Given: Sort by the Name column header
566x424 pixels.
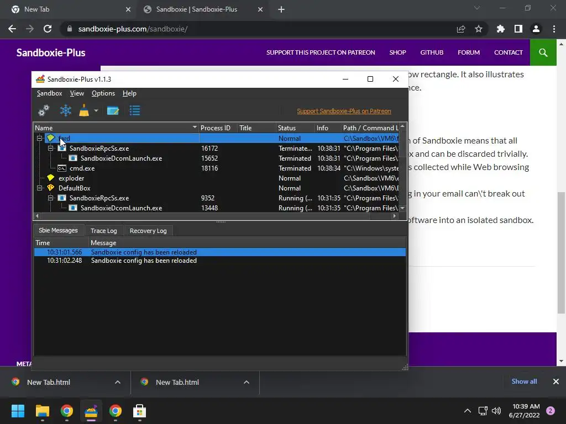Looking at the screenshot, I should click(116, 128).
